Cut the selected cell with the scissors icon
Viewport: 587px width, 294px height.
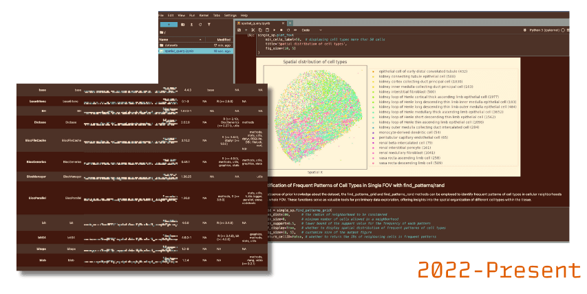click(x=253, y=30)
